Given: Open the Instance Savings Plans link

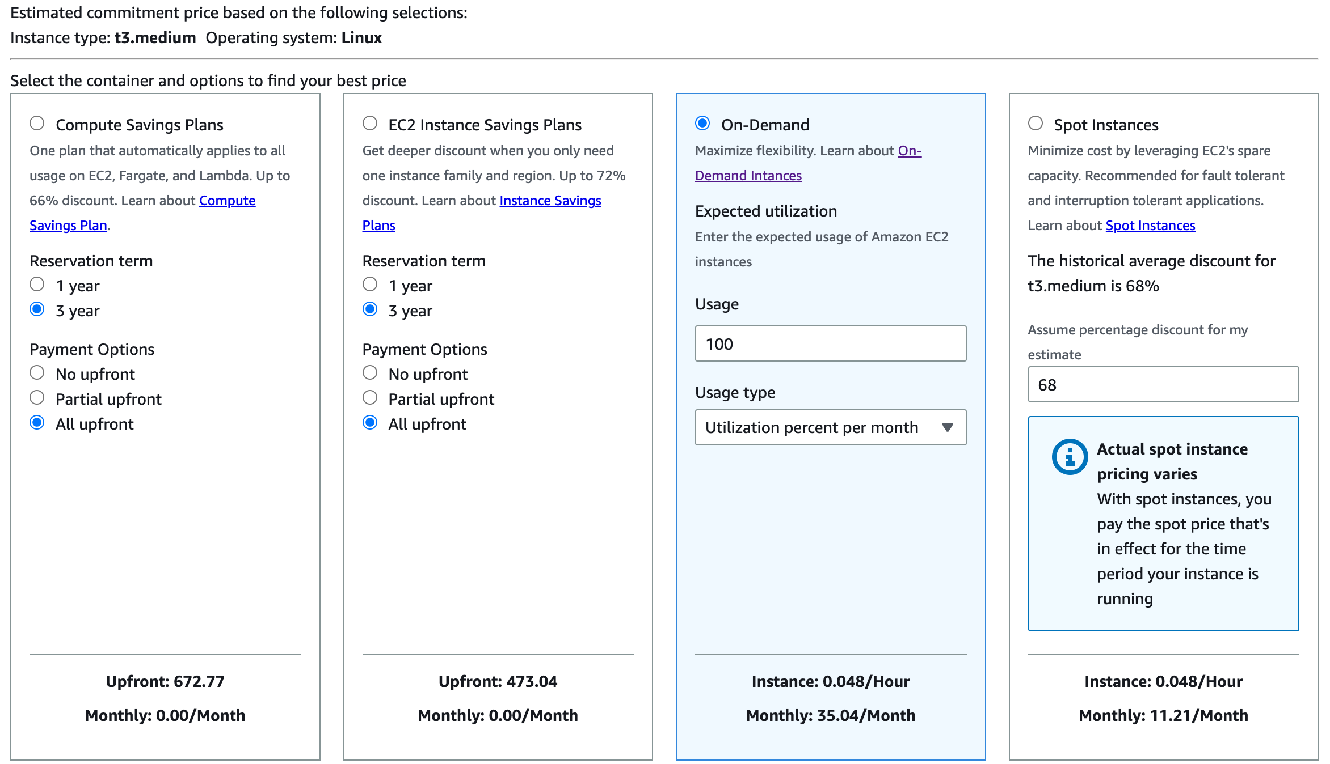Looking at the screenshot, I should 550,200.
